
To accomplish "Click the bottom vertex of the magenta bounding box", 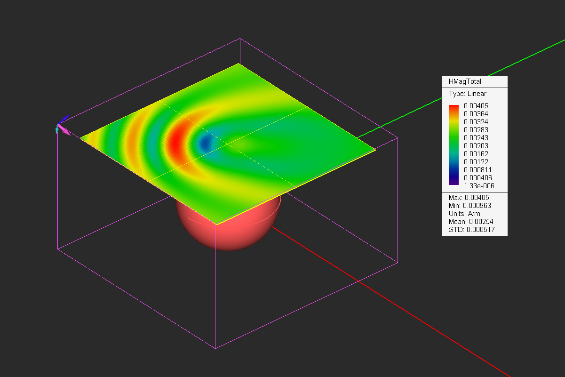I will (x=215, y=348).
